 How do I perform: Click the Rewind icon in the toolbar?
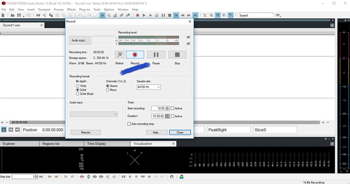tap(183, 15)
